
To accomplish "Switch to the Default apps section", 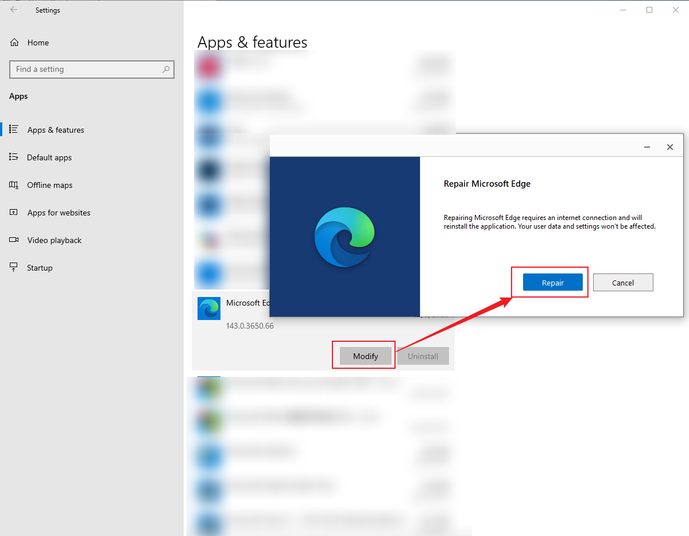I will tap(49, 157).
